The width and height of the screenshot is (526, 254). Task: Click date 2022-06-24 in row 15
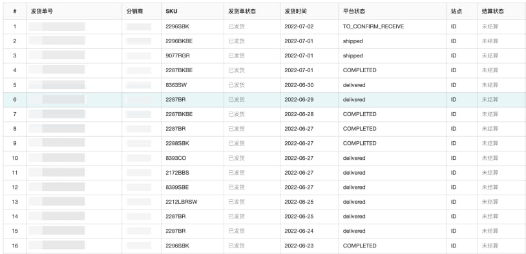299,231
